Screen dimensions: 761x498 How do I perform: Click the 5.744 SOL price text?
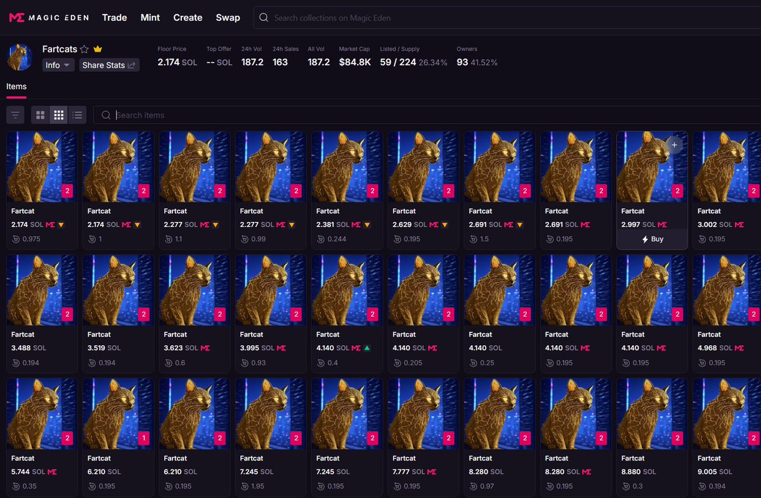click(x=28, y=471)
